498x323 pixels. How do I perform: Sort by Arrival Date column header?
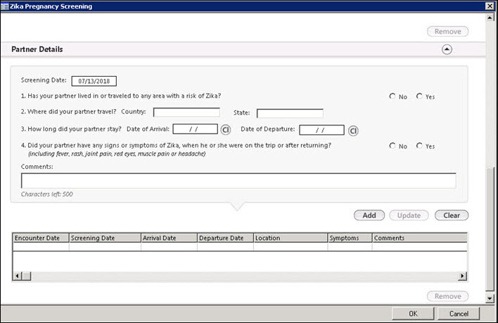tap(169, 238)
